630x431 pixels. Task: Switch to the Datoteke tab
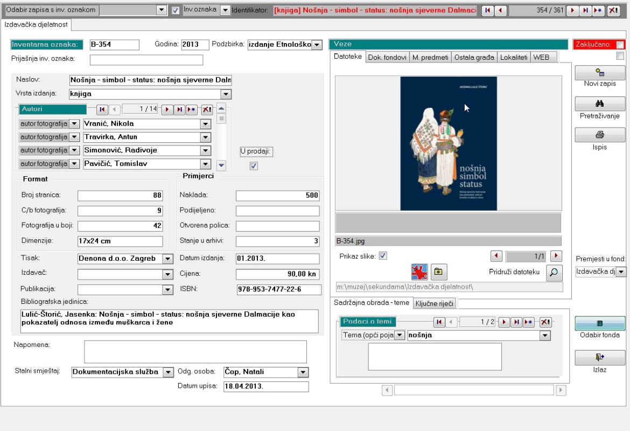point(348,57)
